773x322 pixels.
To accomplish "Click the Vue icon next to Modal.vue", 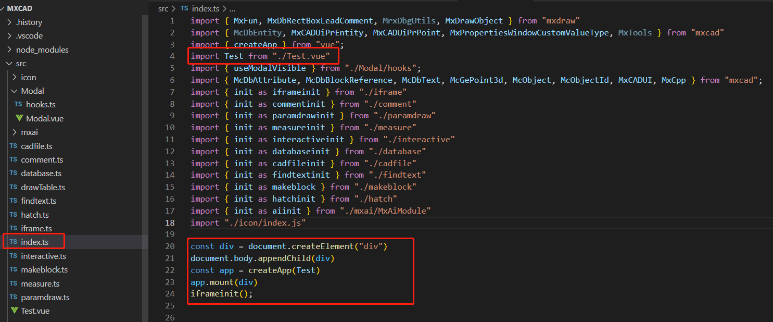I will [19, 118].
